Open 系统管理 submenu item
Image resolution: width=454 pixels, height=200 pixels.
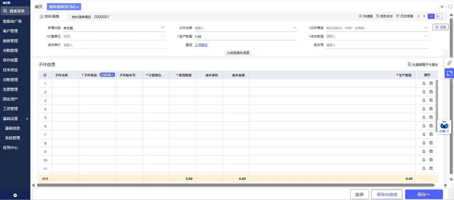point(12,138)
